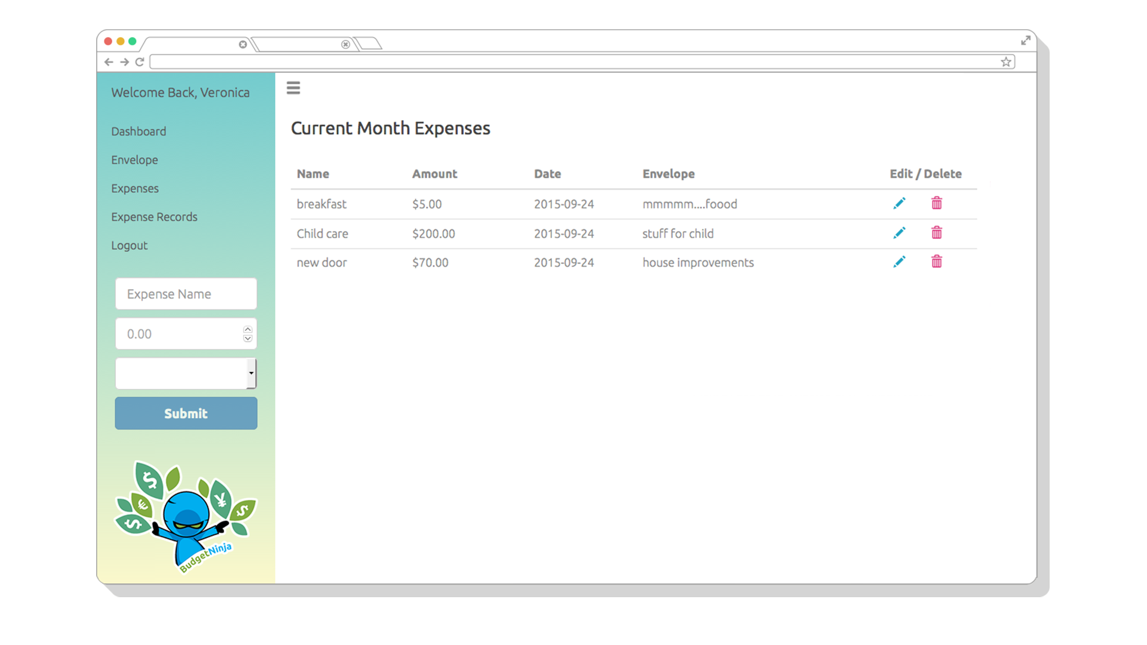Delete the Child care expense entry
Image resolution: width=1147 pixels, height=645 pixels.
pyautogui.click(x=937, y=233)
